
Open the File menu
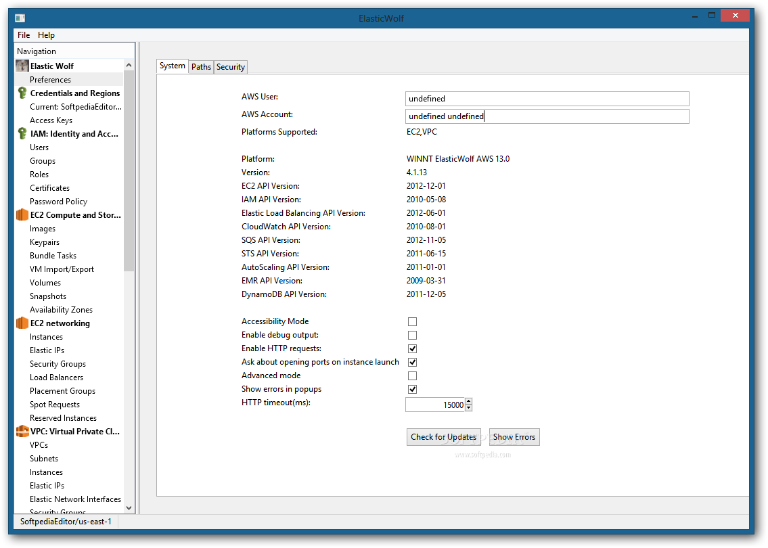pos(24,35)
